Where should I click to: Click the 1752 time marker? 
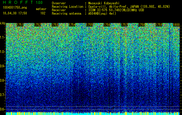pos(37,25)
